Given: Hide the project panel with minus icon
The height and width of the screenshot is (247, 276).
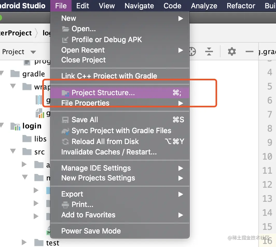Looking at the screenshot, I should [249, 51].
